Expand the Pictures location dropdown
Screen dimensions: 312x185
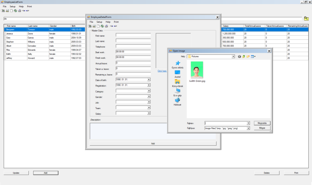[233, 56]
